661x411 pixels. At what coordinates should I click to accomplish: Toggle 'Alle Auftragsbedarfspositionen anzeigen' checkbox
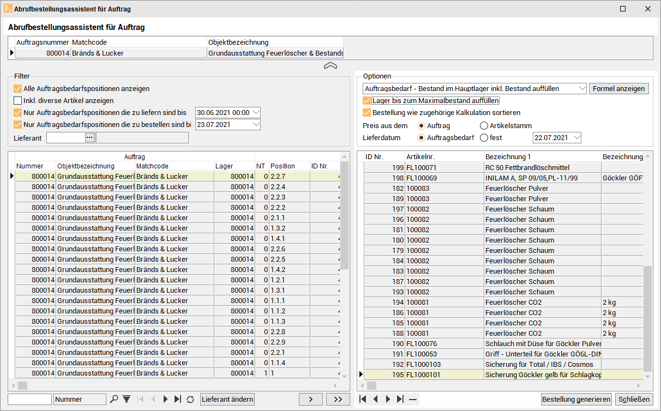click(x=17, y=88)
